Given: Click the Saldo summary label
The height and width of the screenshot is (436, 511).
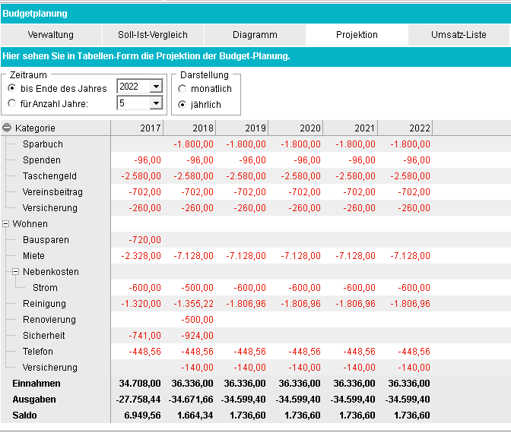Looking at the screenshot, I should (24, 415).
